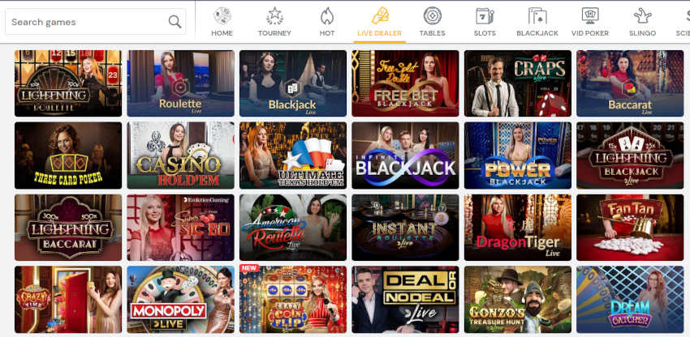Select the Tourney star icon

(x=274, y=16)
